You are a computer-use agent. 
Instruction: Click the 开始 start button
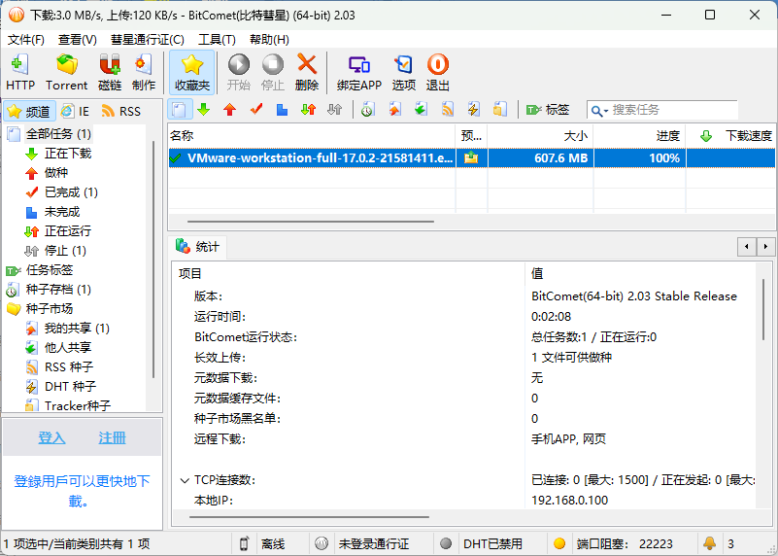coord(239,72)
